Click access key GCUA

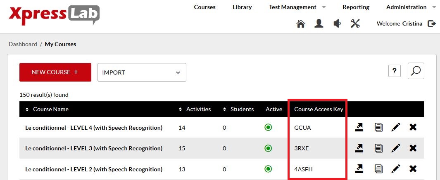pos(302,128)
